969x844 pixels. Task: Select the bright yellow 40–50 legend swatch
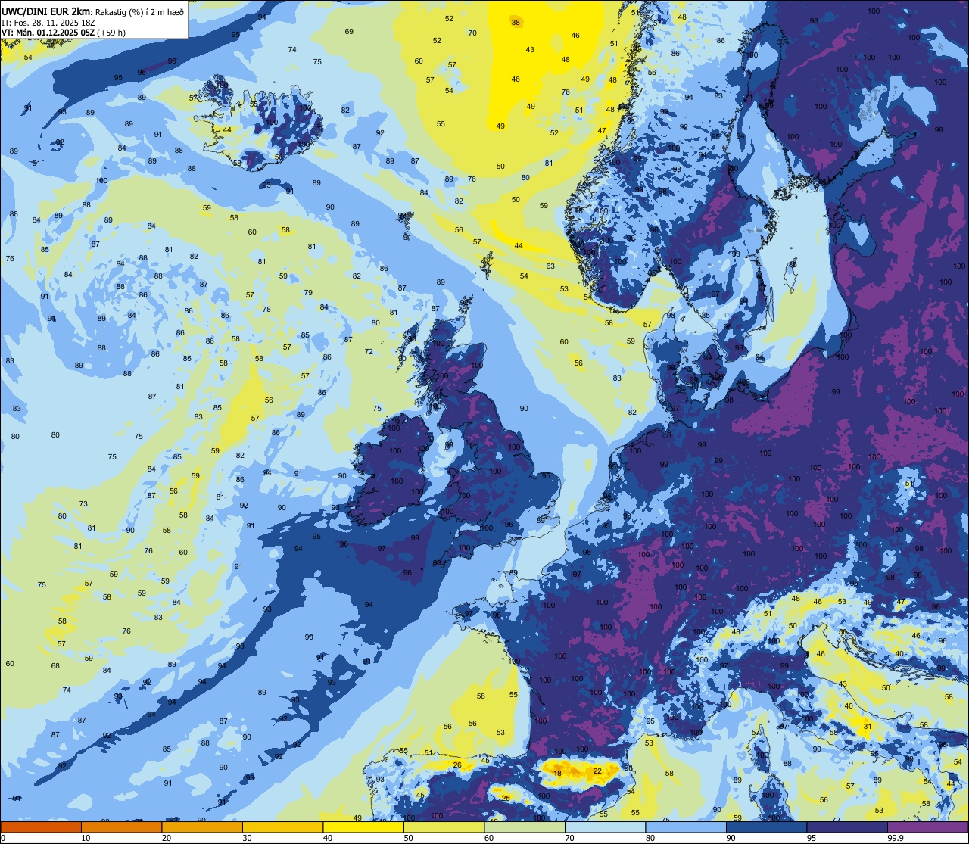[363, 827]
